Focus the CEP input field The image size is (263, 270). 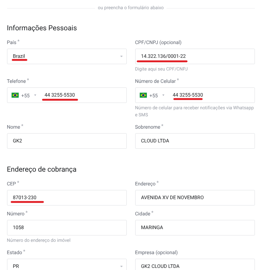point(67,198)
